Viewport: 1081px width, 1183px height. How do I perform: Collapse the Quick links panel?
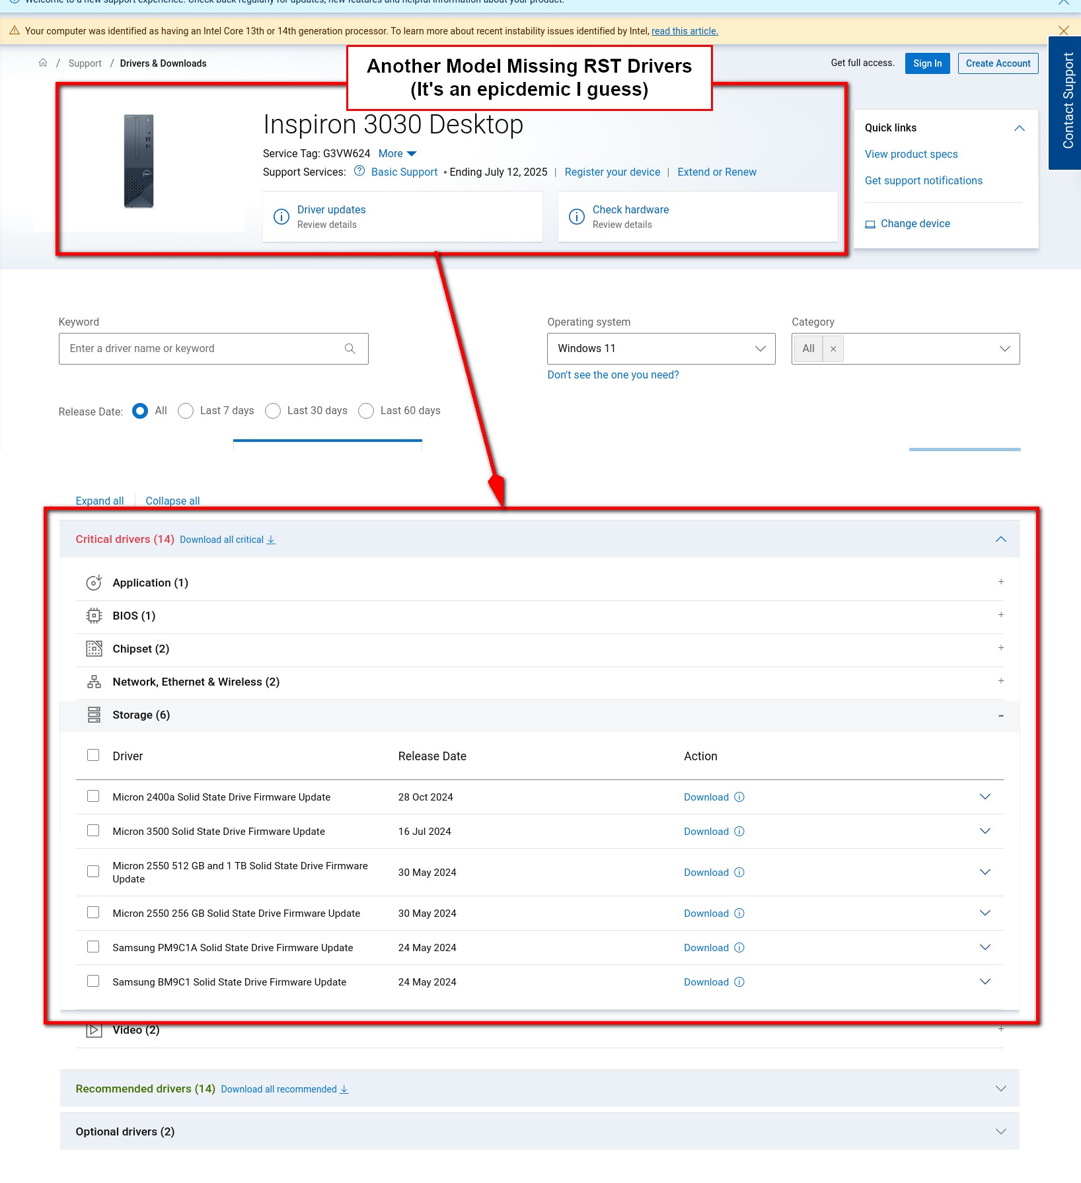pyautogui.click(x=1019, y=128)
